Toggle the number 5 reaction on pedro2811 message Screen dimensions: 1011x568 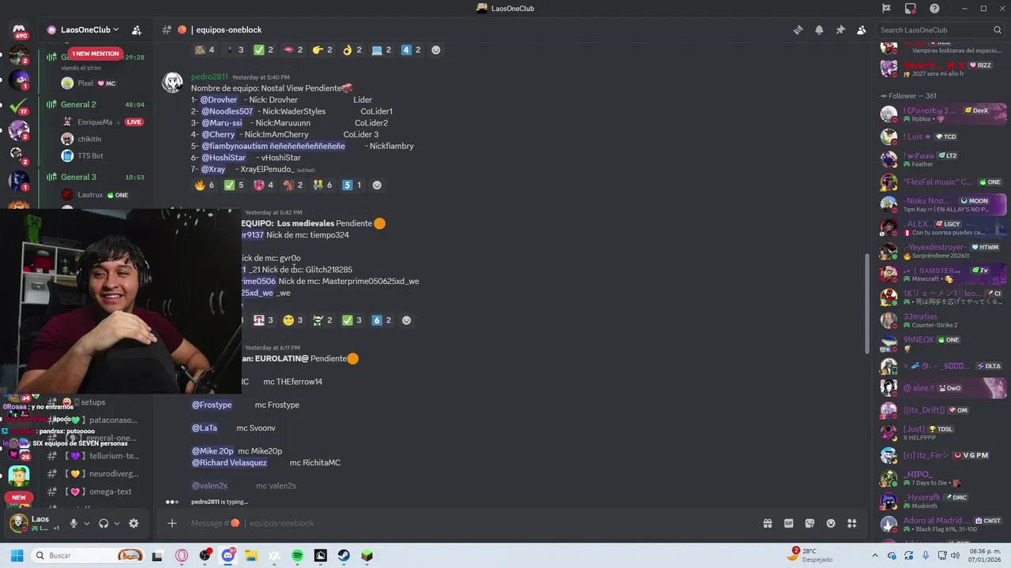click(x=351, y=185)
